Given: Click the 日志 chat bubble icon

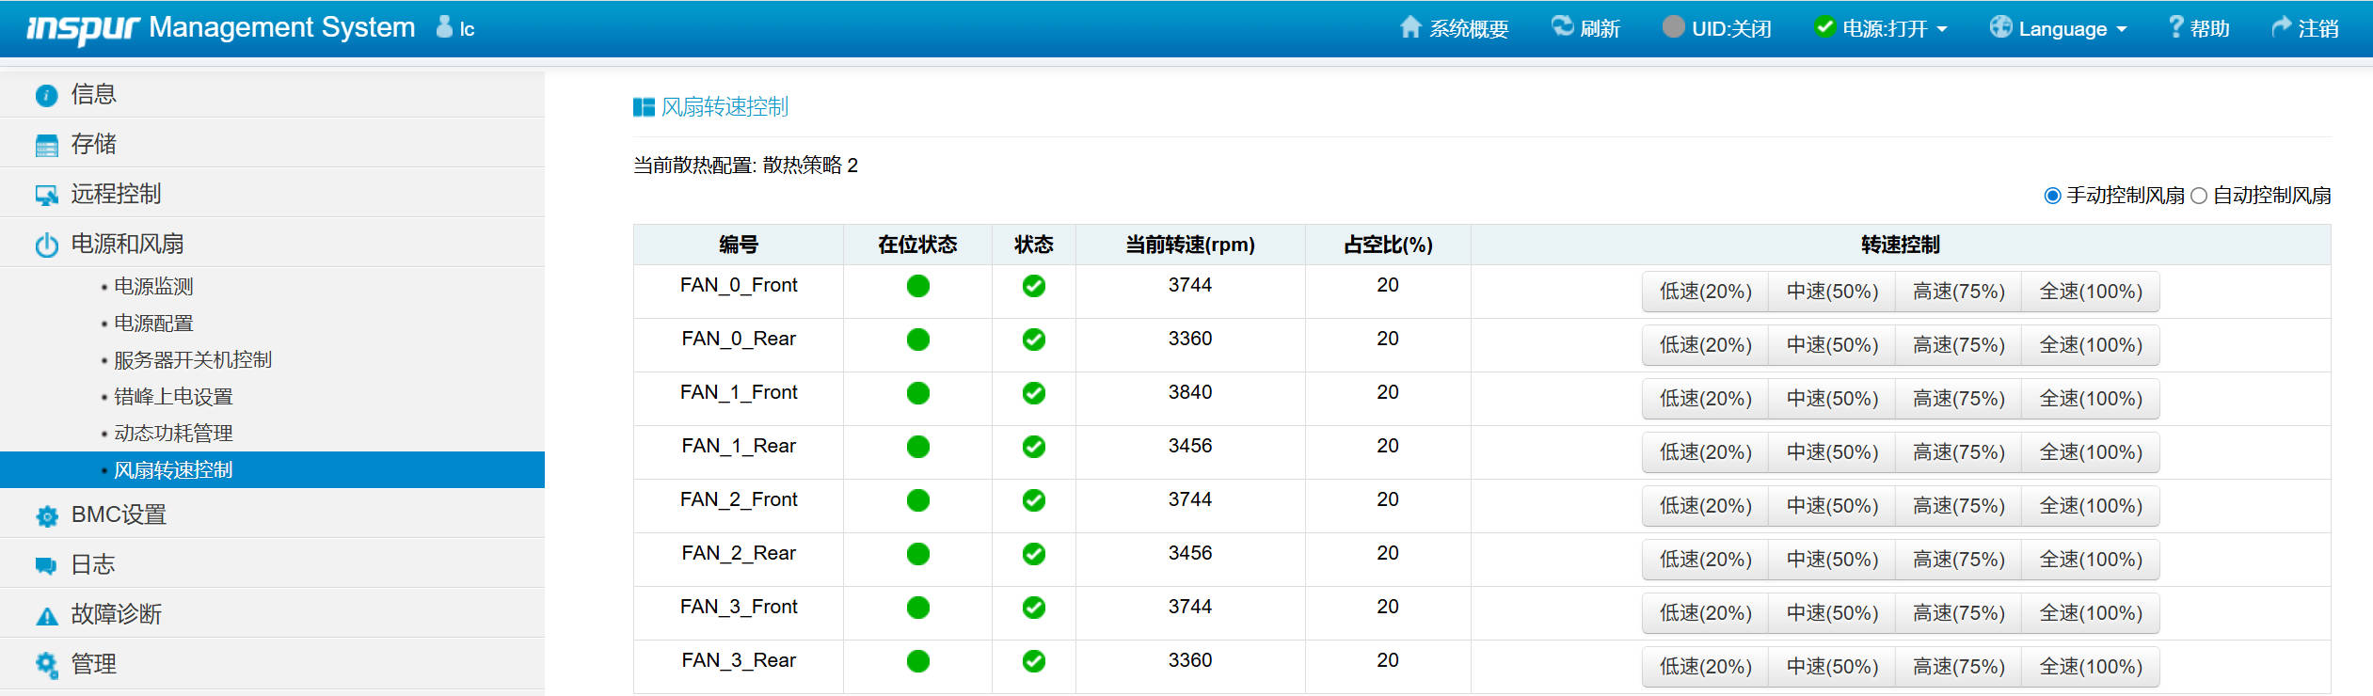Looking at the screenshot, I should tap(46, 565).
